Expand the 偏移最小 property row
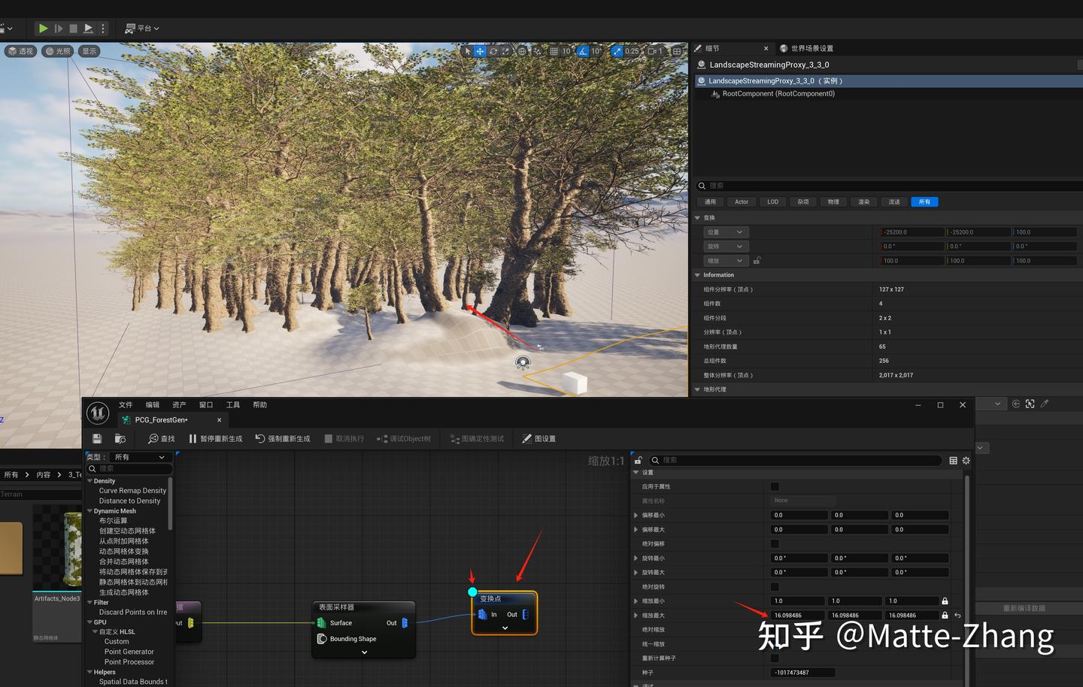The image size is (1083, 687). coord(636,515)
